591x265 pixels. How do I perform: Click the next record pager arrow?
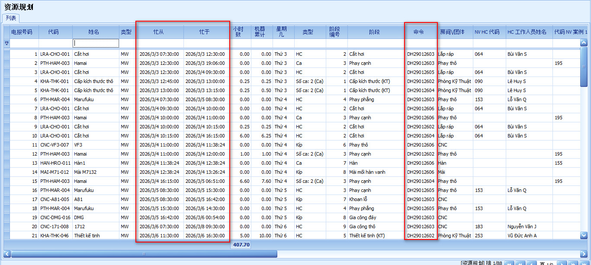click(x=561, y=263)
